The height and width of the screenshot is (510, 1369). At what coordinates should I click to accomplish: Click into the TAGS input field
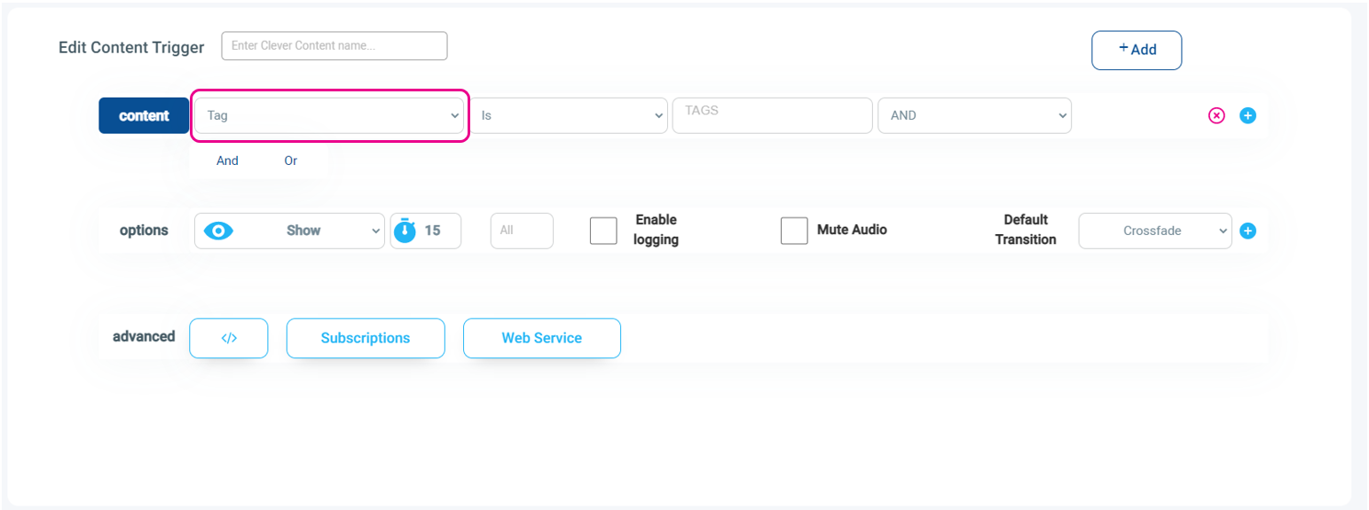click(x=773, y=115)
